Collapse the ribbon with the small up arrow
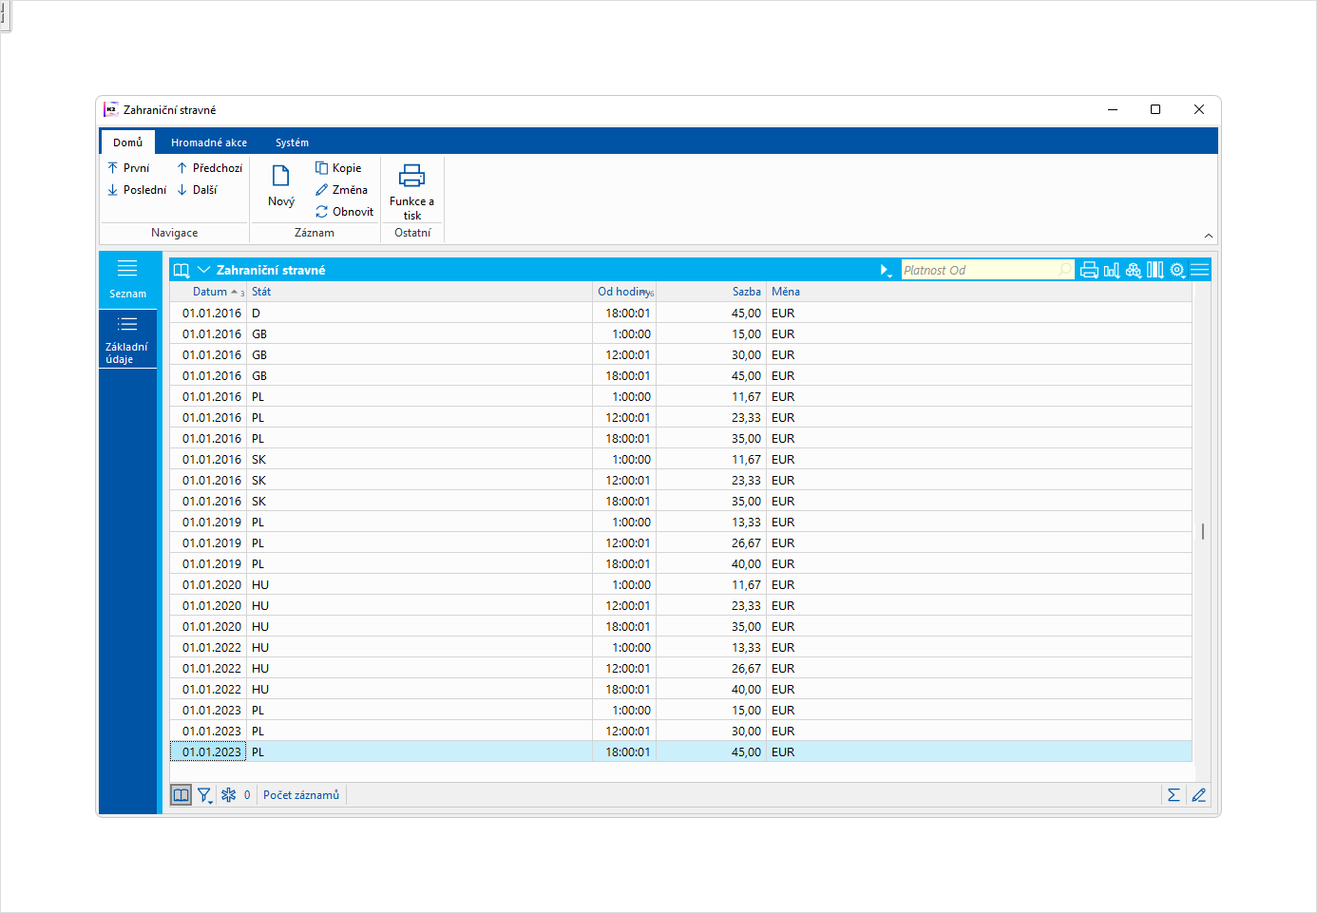The width and height of the screenshot is (1317, 913). click(x=1208, y=236)
